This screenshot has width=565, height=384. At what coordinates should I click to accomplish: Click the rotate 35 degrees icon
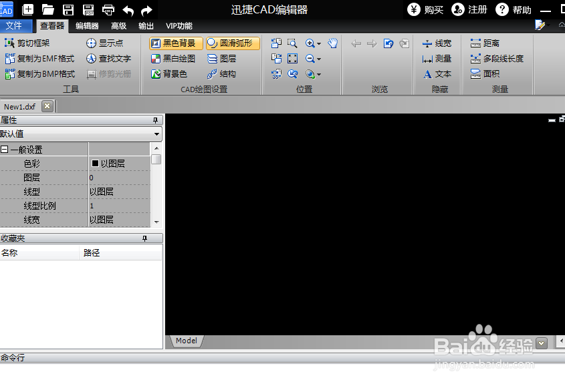click(276, 74)
